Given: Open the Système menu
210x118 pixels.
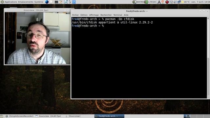Looking at the screenshot, I should pos(39,2).
